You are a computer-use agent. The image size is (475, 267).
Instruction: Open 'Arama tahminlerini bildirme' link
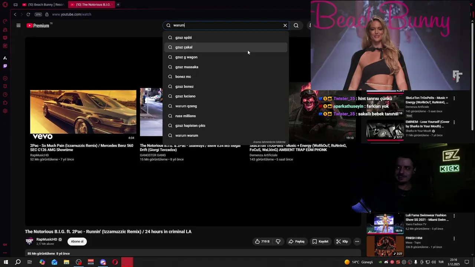269,142
